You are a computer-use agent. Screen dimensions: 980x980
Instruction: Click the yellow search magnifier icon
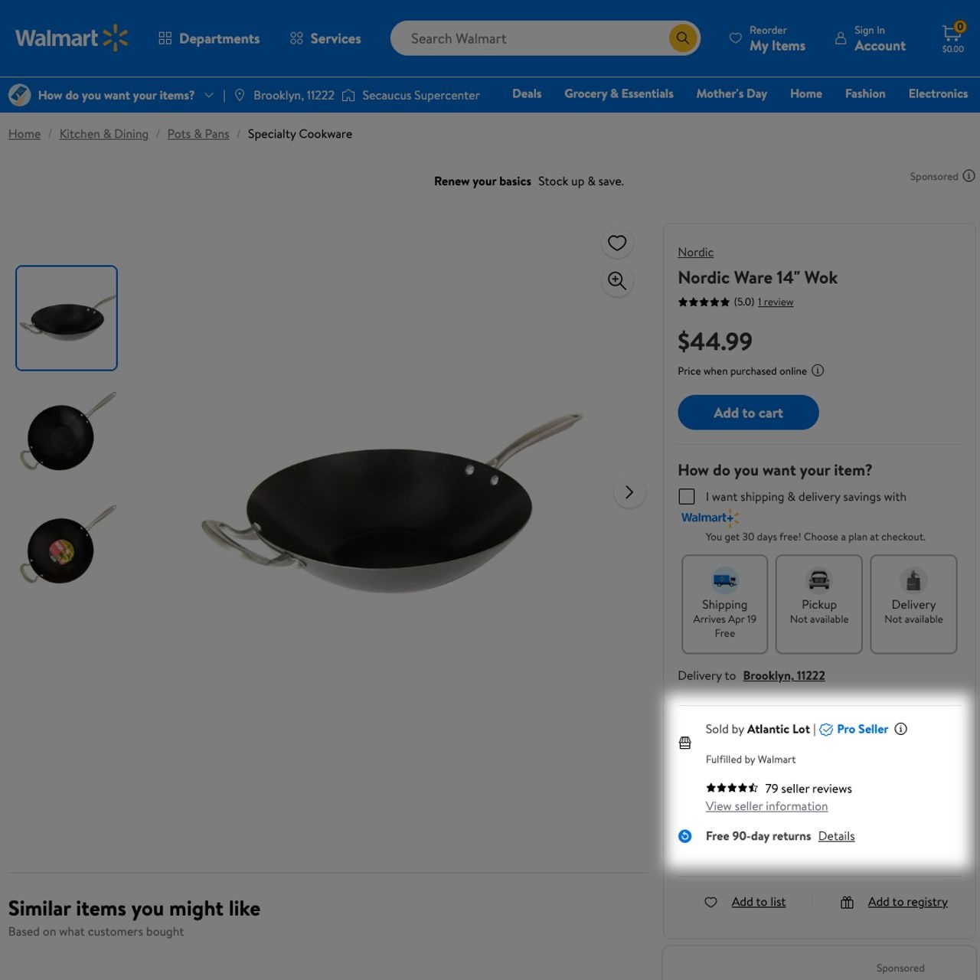pos(682,38)
